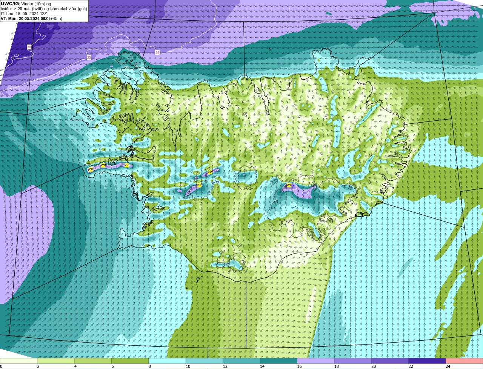This screenshot has height=369, width=483.
Task: Click the legend tick label "24"
Action: click(x=448, y=366)
